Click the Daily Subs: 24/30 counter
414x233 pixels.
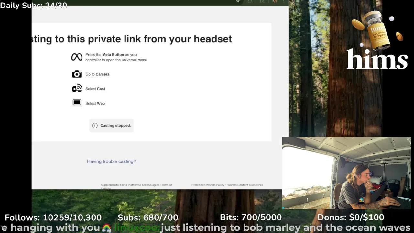(34, 5)
